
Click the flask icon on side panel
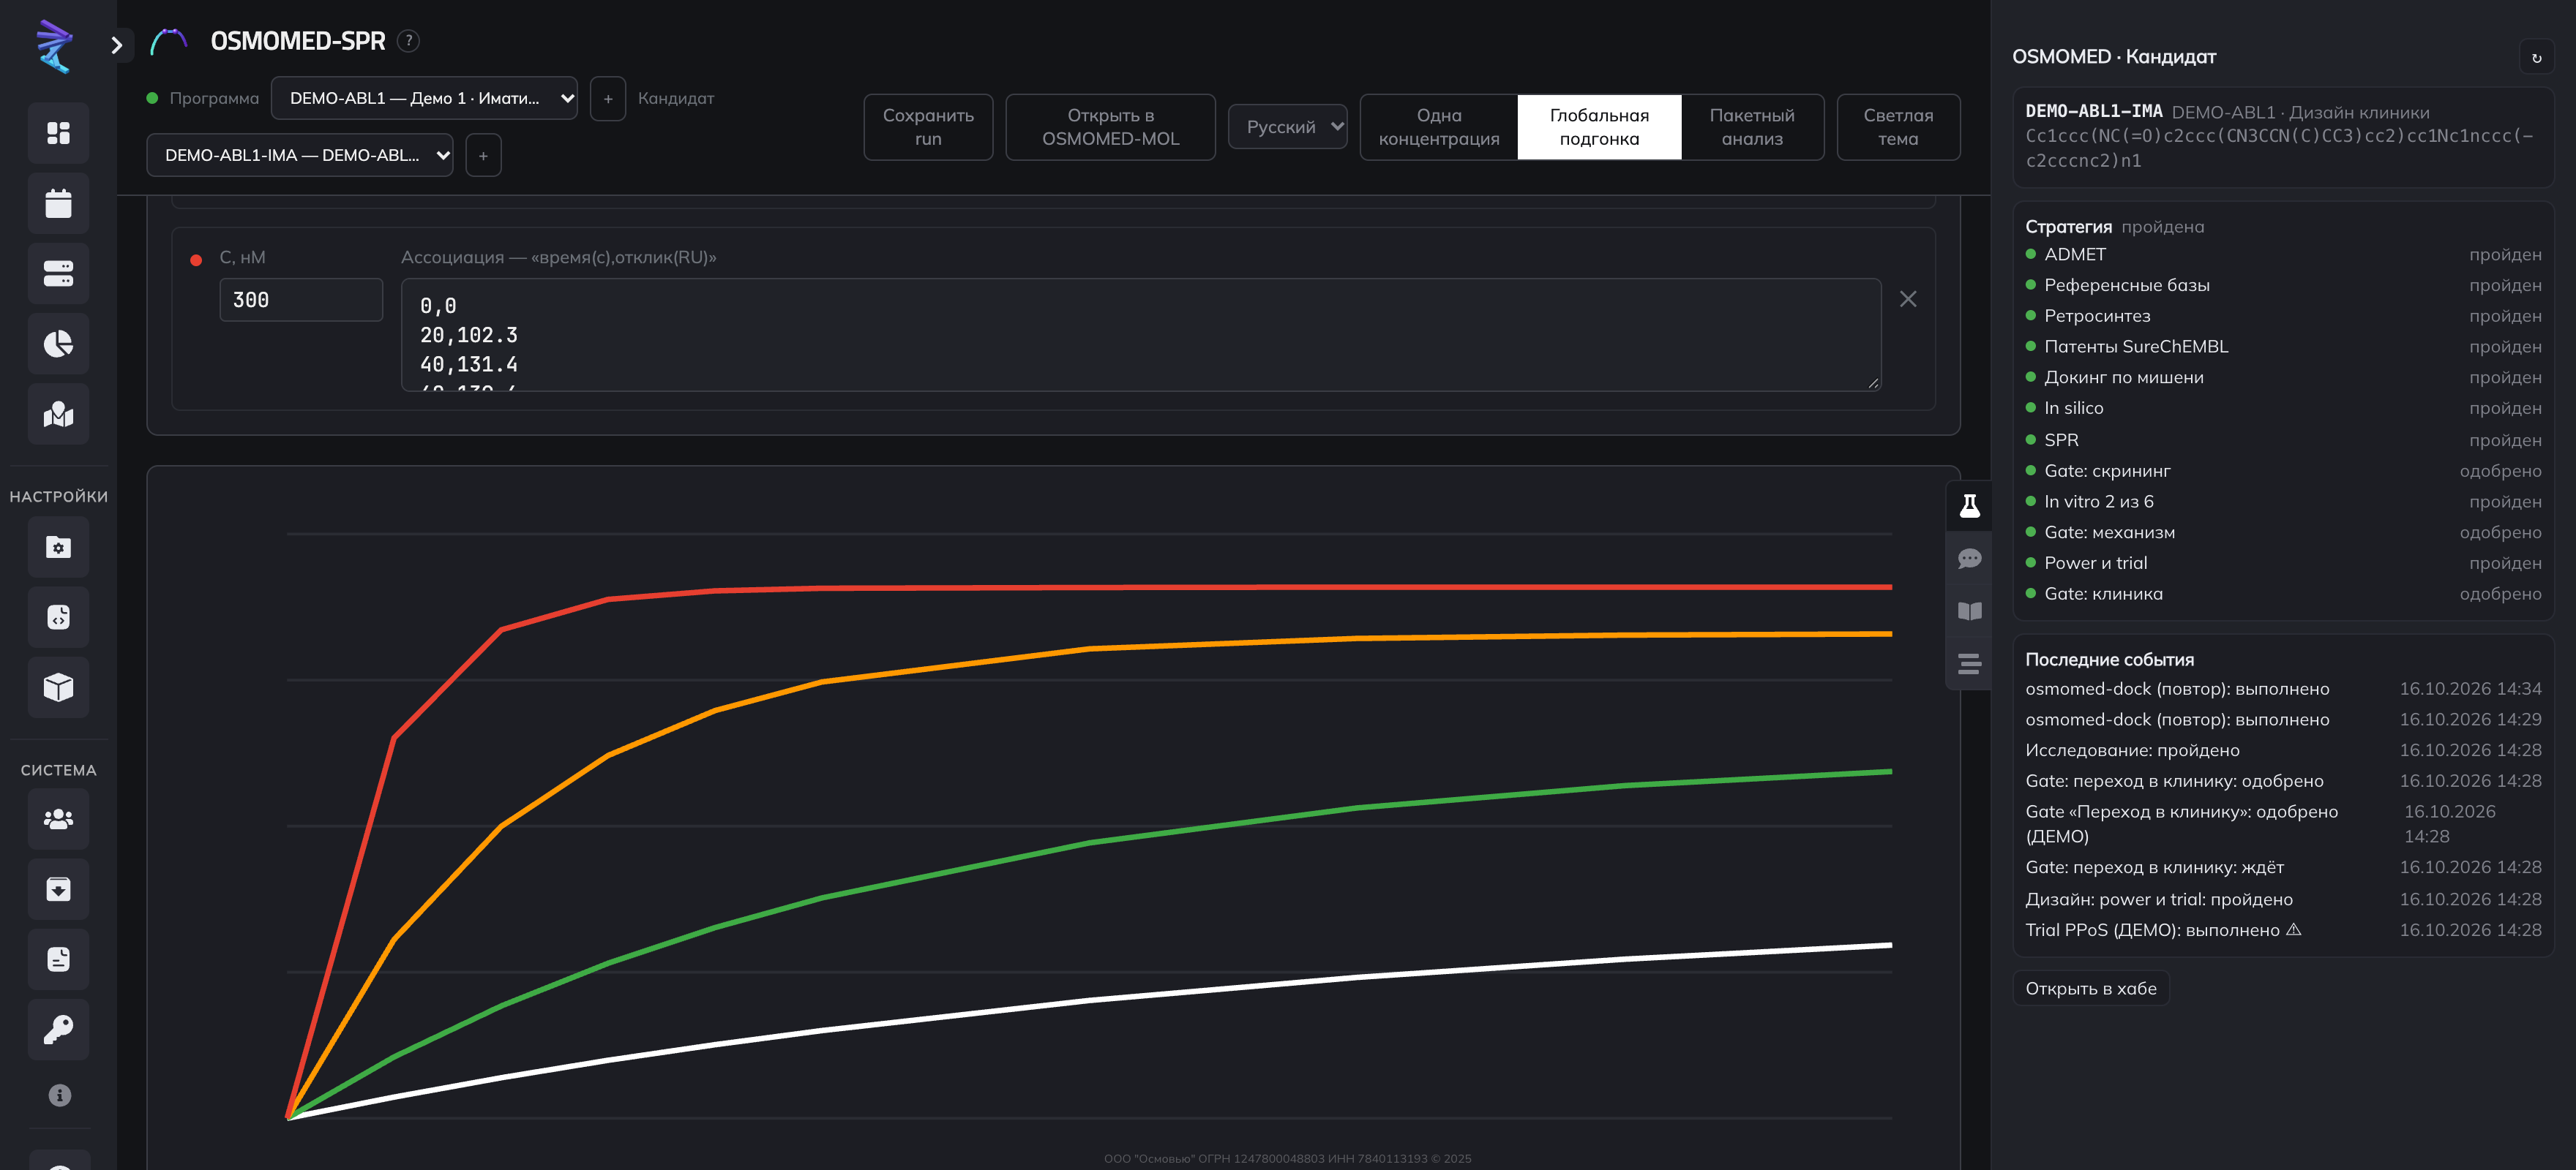(1969, 505)
